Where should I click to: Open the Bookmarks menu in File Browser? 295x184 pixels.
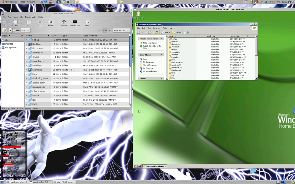[x=31, y=17]
